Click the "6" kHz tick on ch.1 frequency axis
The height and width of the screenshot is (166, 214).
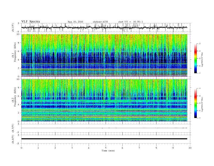pos(19,51)
